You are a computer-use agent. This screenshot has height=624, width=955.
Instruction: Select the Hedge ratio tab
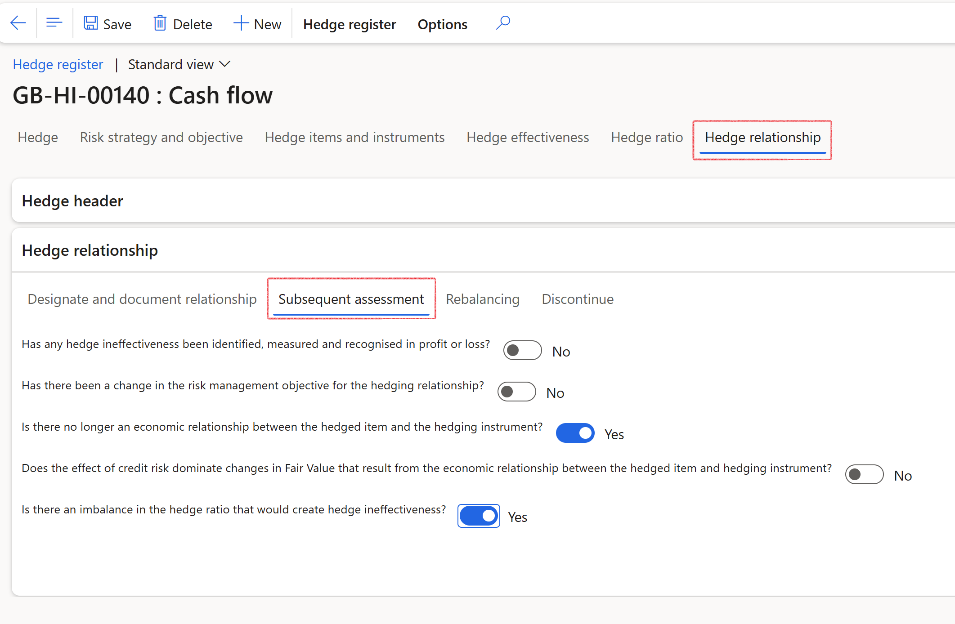click(x=647, y=138)
